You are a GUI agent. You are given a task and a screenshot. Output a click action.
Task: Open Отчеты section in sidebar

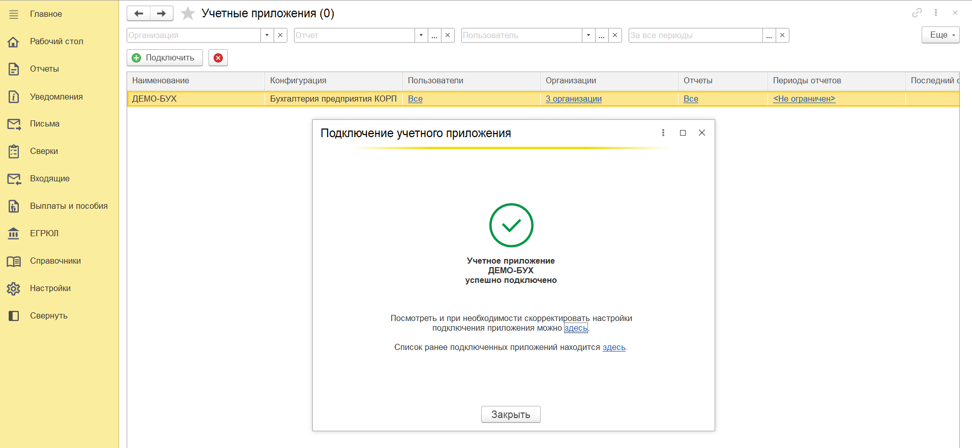pos(44,69)
